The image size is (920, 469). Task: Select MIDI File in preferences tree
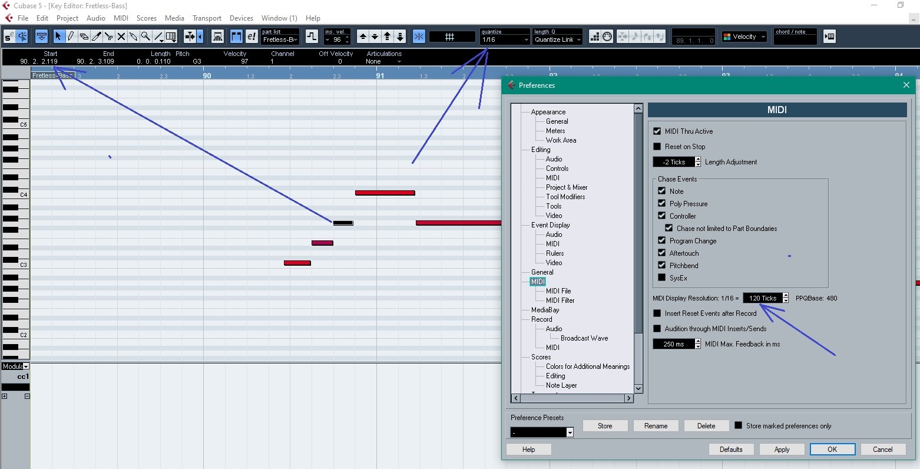558,290
